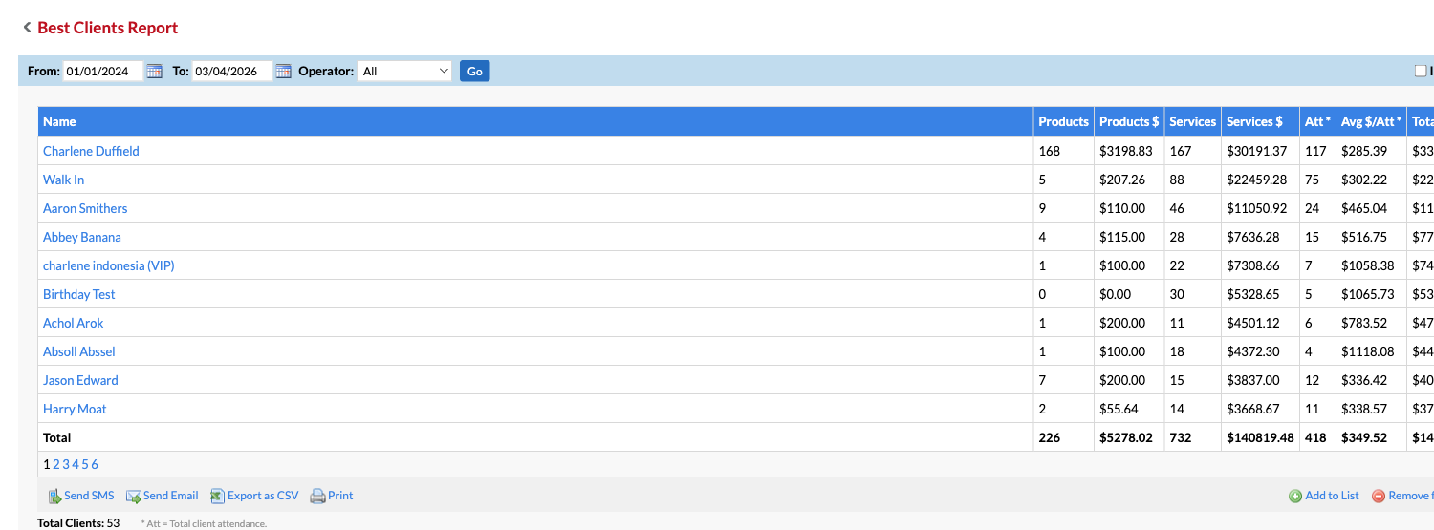Viewport: 1434px width, 530px height.
Task: Open the To date calendar picker
Action: coord(282,71)
